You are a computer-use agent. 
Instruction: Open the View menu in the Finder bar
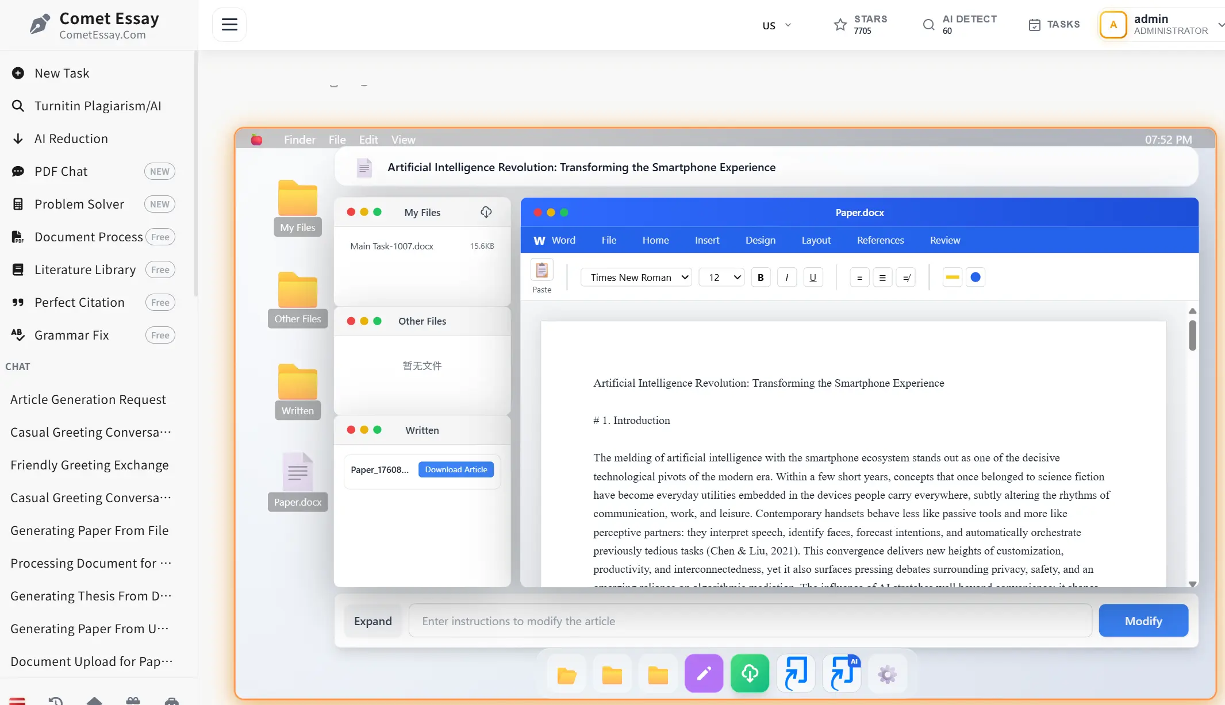[403, 140]
